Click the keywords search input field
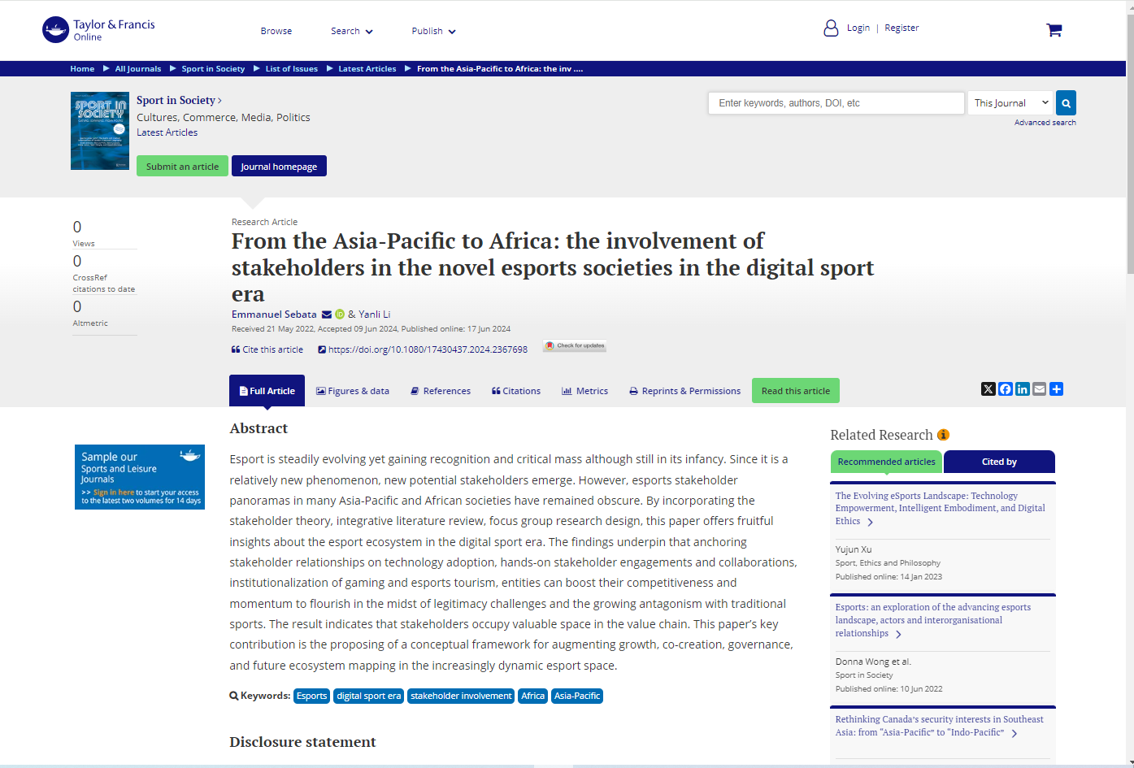Screen dimensions: 1134x768 pyautogui.click(x=836, y=103)
